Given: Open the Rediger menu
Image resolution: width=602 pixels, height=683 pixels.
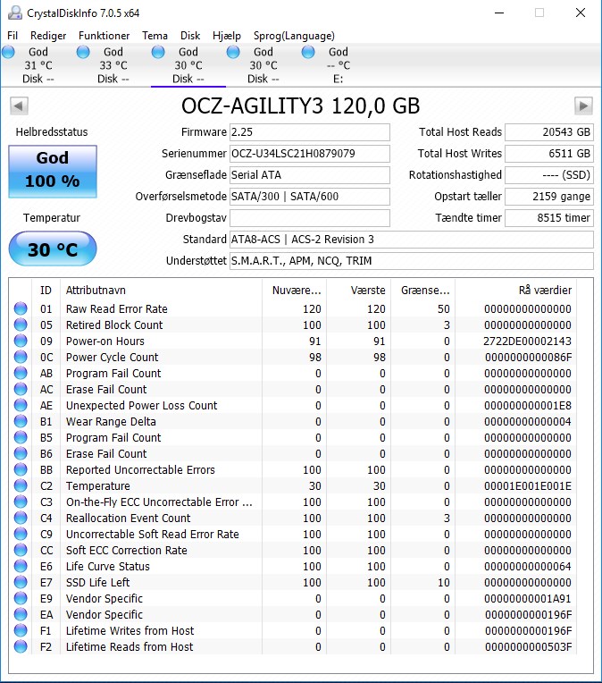Looking at the screenshot, I should tap(48, 36).
